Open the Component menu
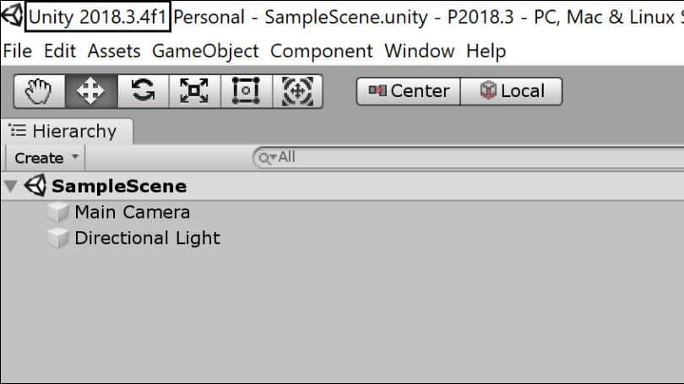The height and width of the screenshot is (384, 684). pyautogui.click(x=322, y=51)
